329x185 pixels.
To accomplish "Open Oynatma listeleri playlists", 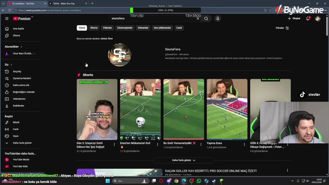I will [21, 78].
